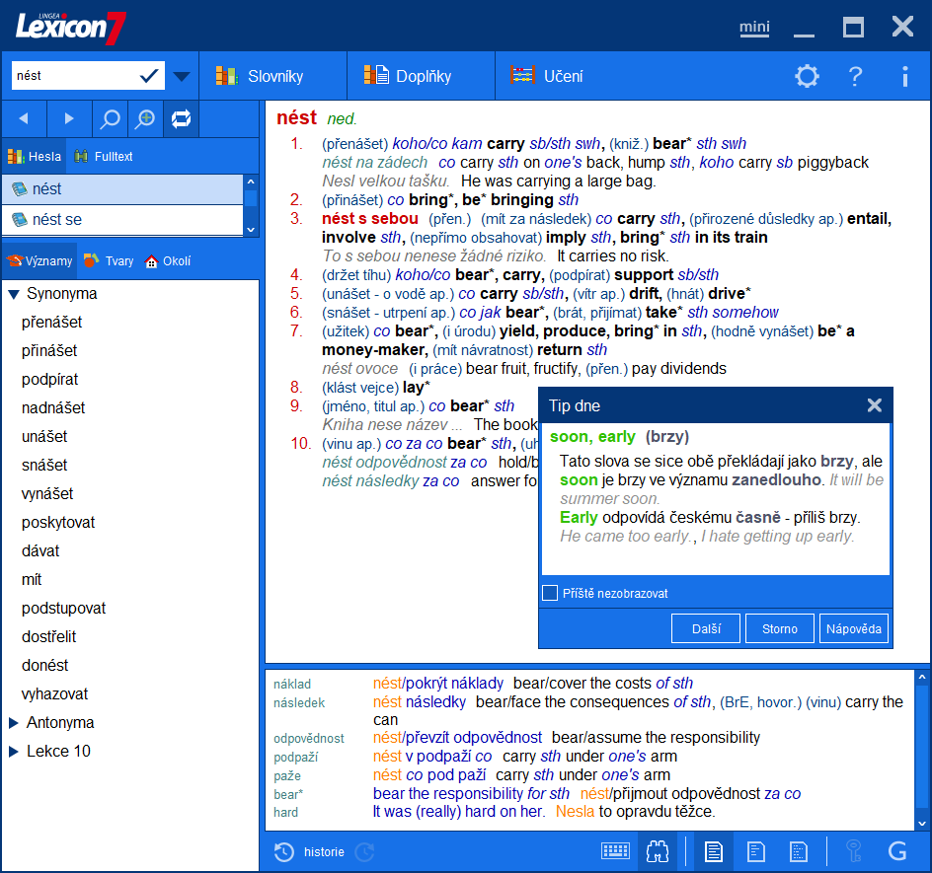Click the magnifier search icon
The height and width of the screenshot is (873, 932).
tap(110, 118)
